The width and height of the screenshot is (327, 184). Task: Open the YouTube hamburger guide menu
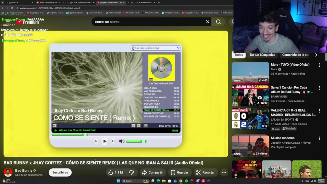tap(8, 22)
